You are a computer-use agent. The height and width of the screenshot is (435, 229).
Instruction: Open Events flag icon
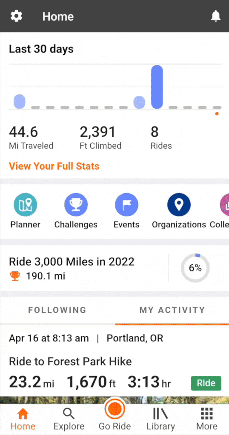click(x=126, y=205)
